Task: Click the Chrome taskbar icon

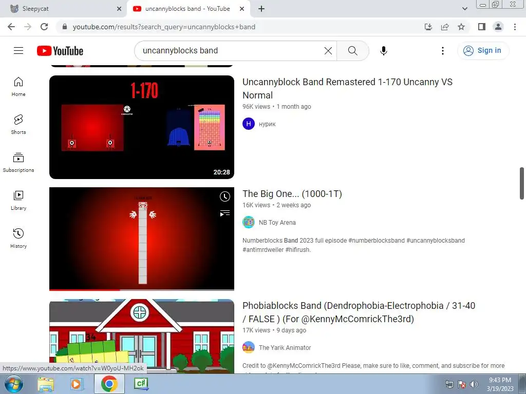Action: (x=109, y=384)
